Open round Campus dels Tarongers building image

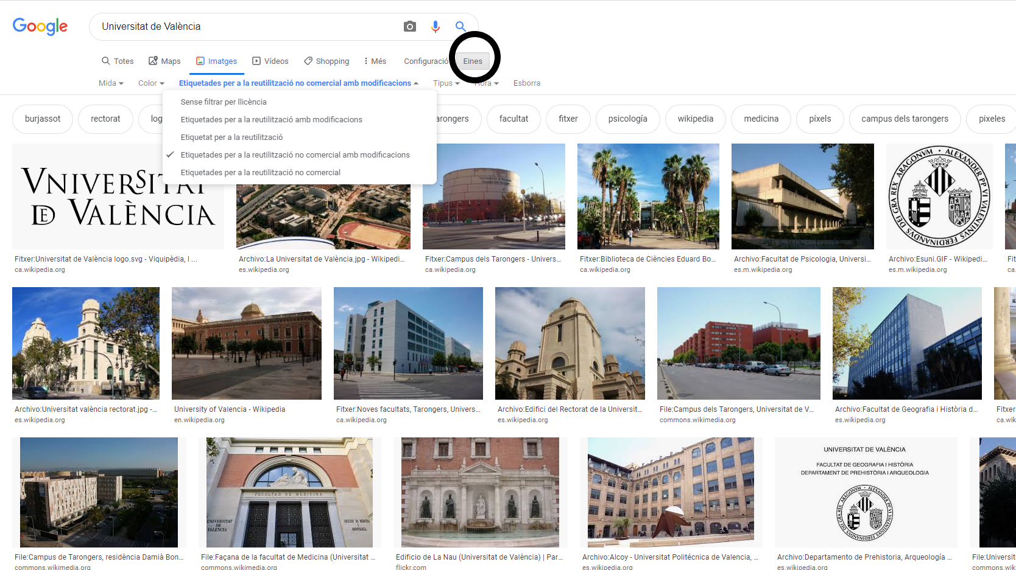point(494,196)
